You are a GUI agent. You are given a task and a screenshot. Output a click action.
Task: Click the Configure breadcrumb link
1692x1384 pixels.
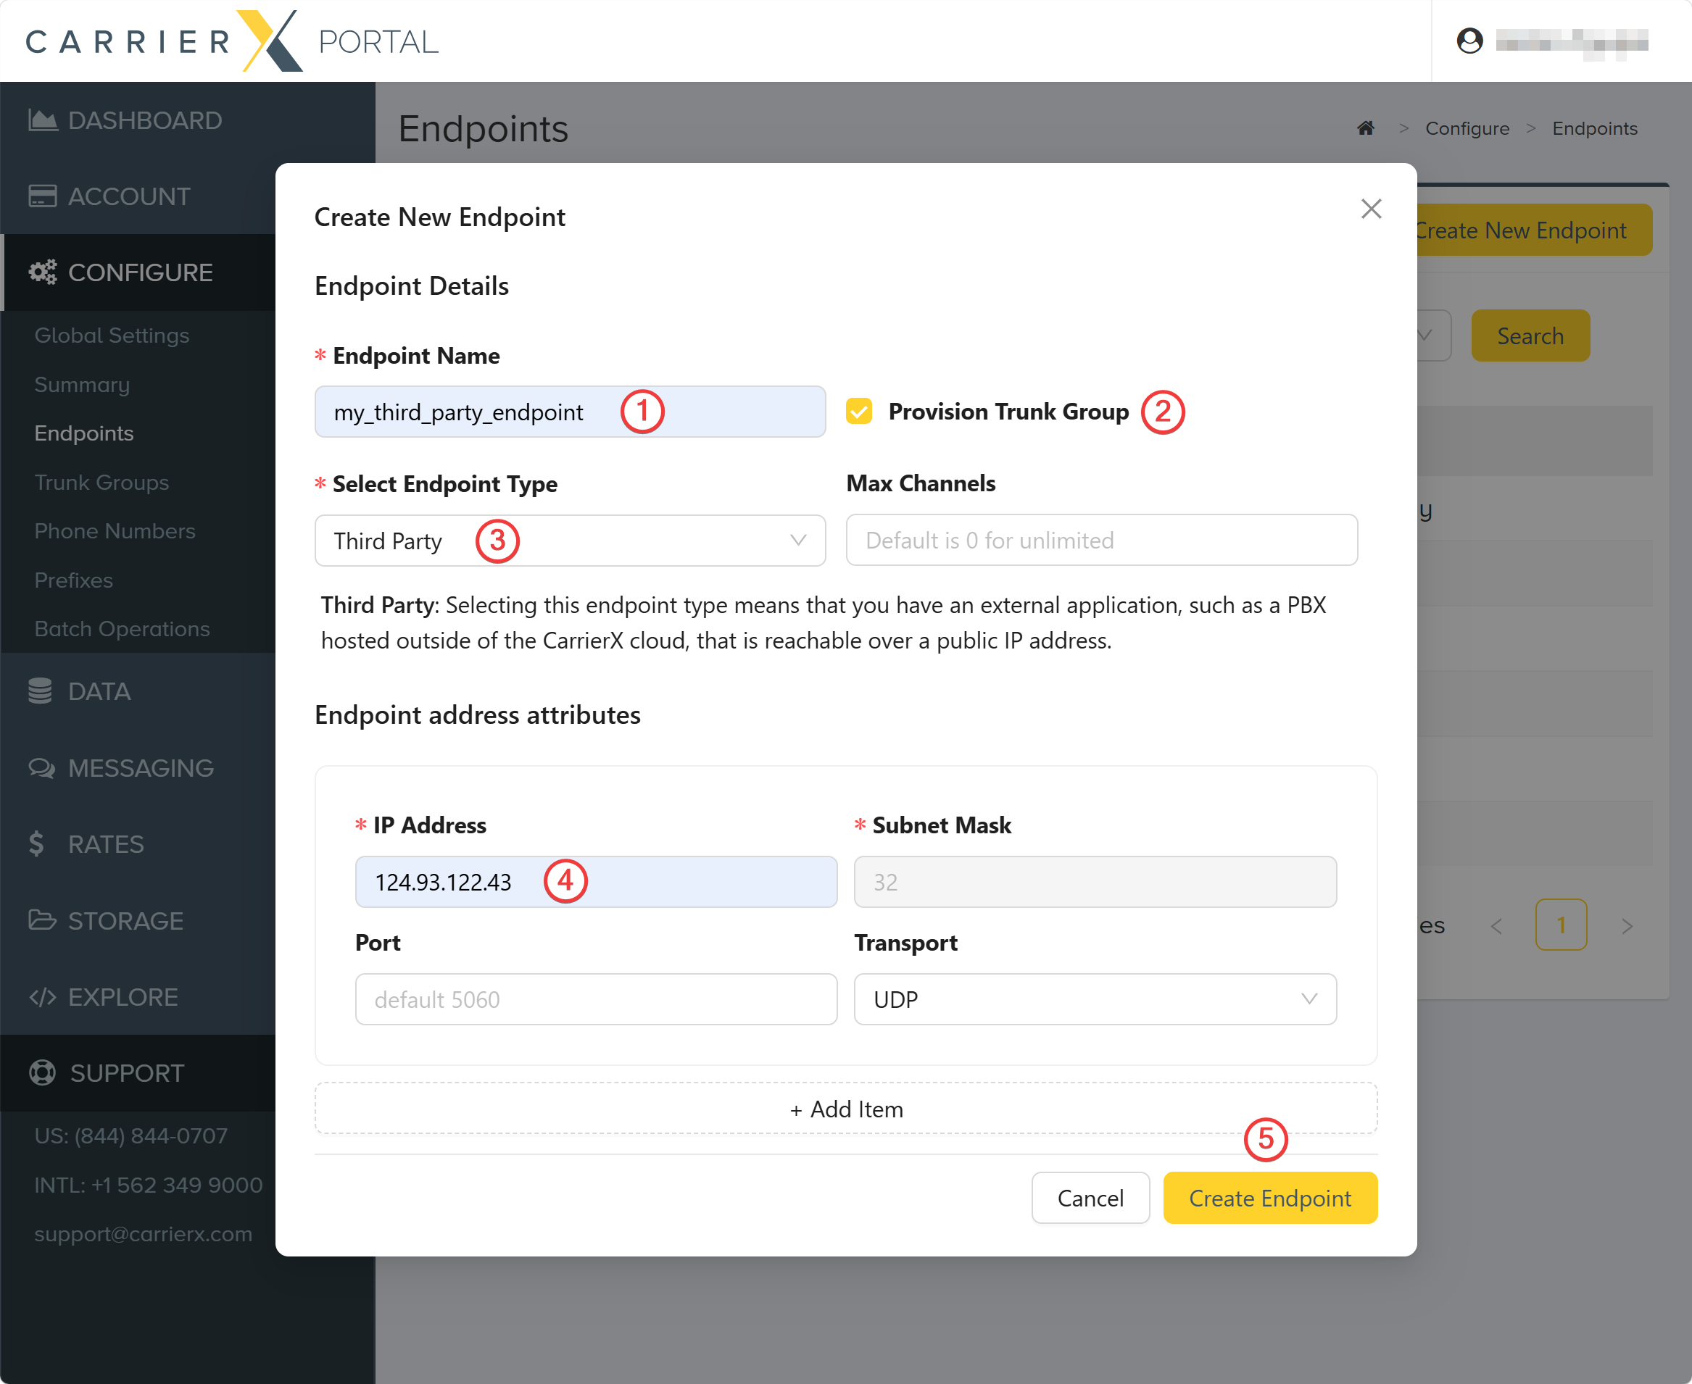tap(1467, 128)
